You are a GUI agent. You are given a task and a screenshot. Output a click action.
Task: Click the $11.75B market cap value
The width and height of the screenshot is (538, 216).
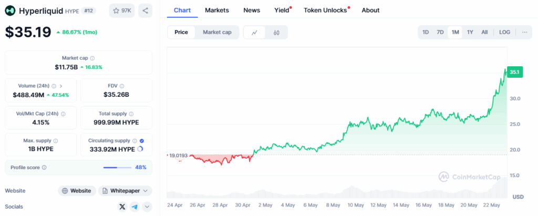pyautogui.click(x=66, y=67)
